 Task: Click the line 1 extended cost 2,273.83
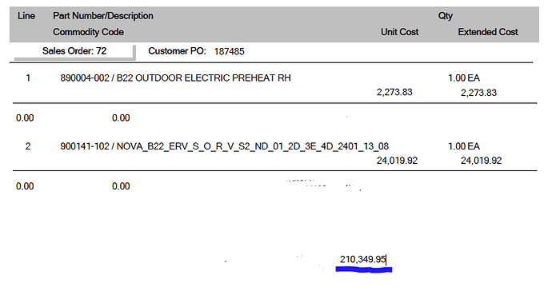[478, 93]
